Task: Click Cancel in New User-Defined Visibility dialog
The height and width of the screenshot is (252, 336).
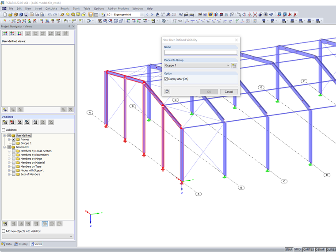Action: tap(229, 92)
